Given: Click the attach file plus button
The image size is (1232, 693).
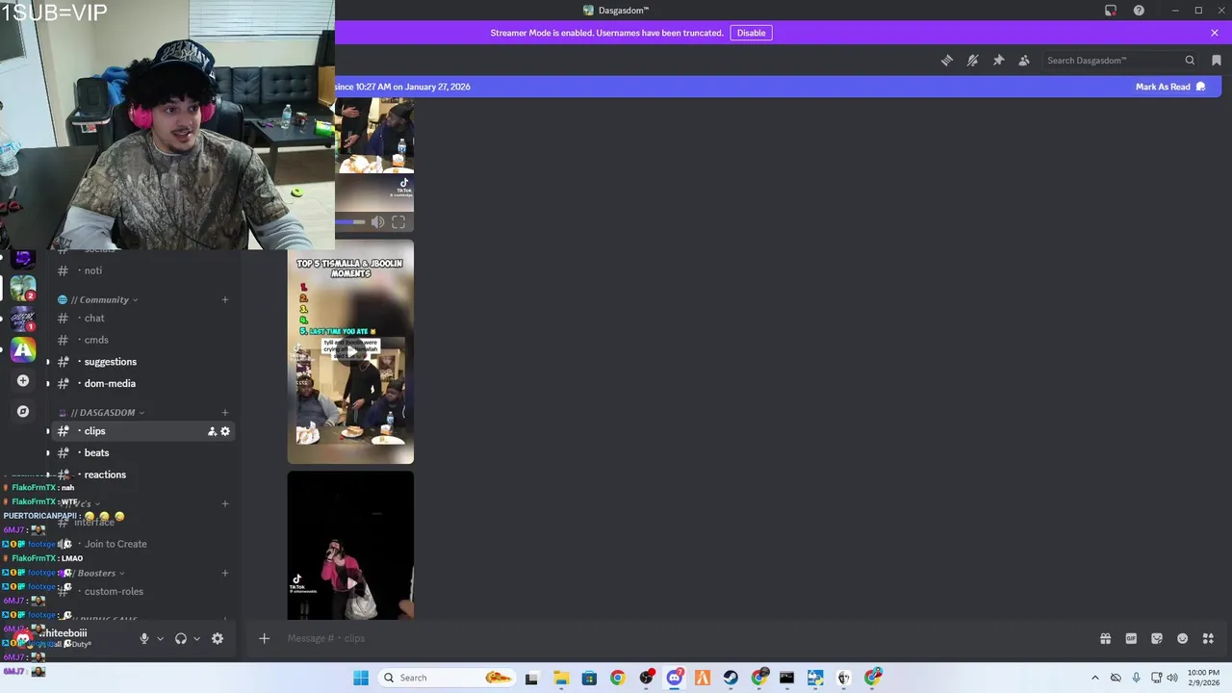Looking at the screenshot, I should tap(265, 638).
